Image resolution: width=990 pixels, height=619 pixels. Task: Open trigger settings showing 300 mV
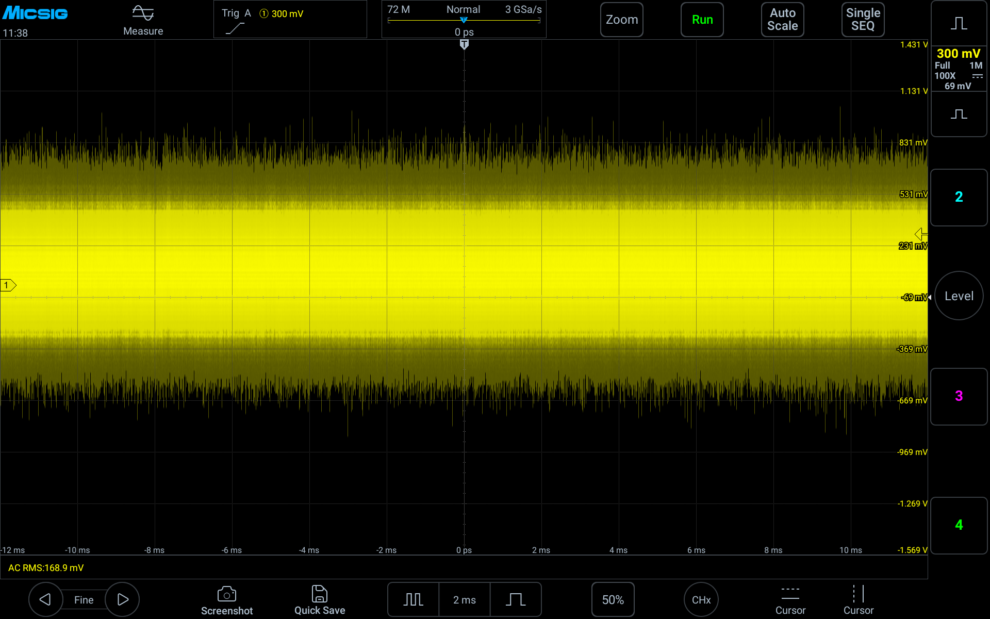click(x=290, y=19)
